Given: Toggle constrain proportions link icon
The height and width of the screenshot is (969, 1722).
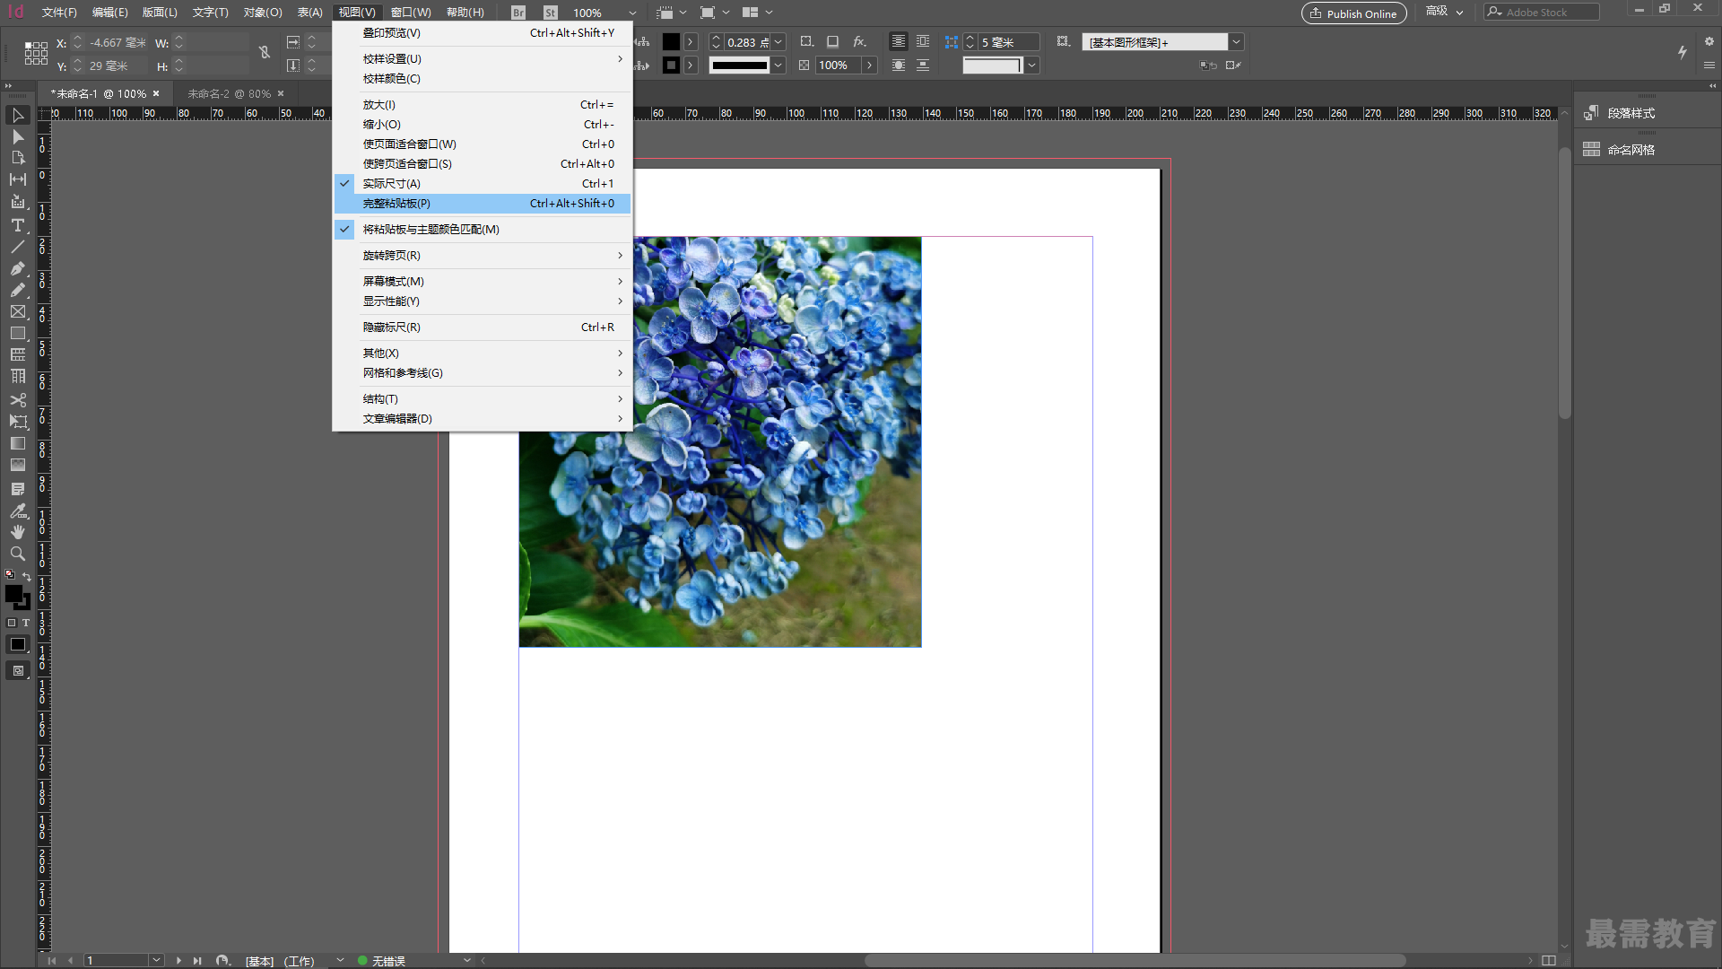Looking at the screenshot, I should pos(265,53).
